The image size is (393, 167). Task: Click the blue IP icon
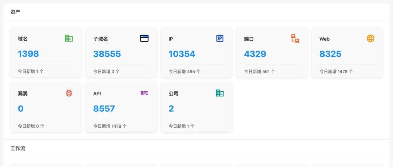(219, 38)
